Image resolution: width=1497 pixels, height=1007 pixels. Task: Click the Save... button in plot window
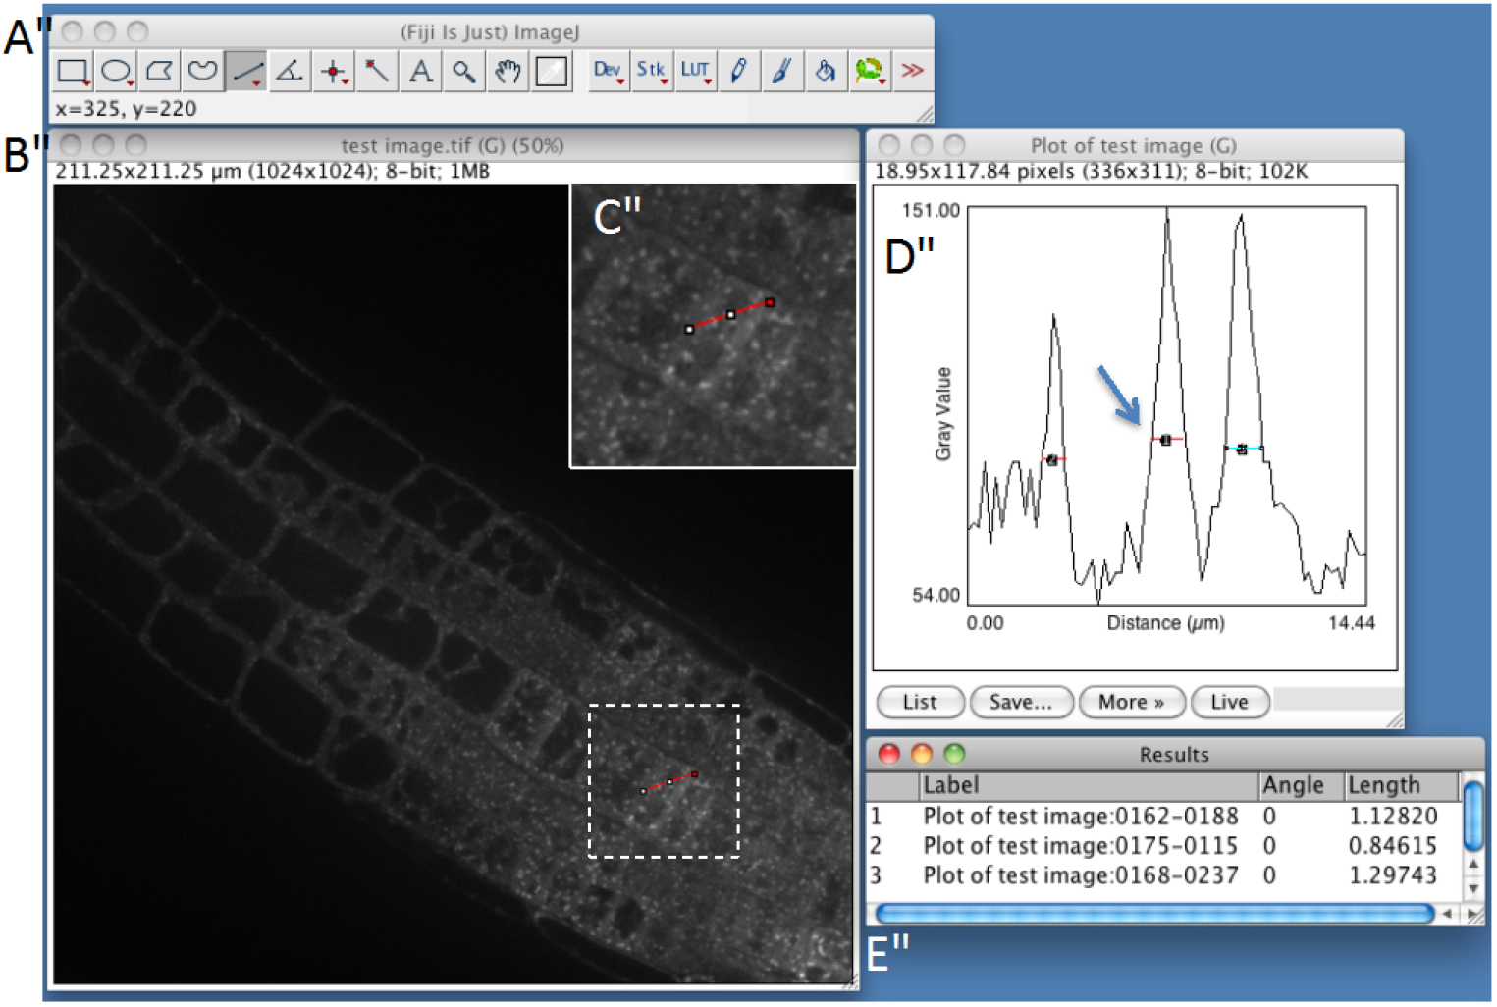(x=1021, y=703)
